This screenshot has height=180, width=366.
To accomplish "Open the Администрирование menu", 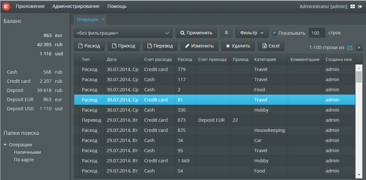I will pos(76,6).
